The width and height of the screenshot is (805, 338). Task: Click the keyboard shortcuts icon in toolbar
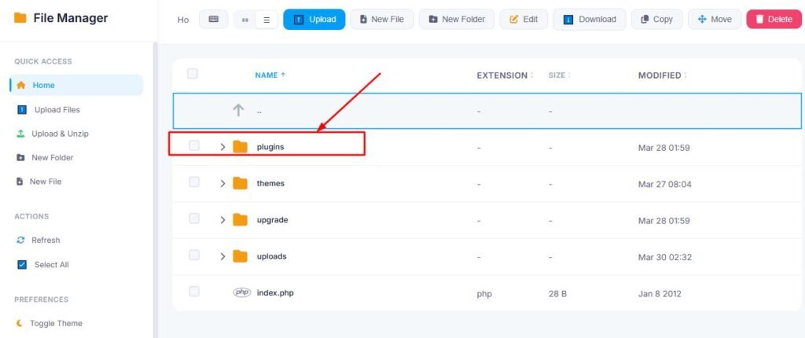pyautogui.click(x=213, y=20)
